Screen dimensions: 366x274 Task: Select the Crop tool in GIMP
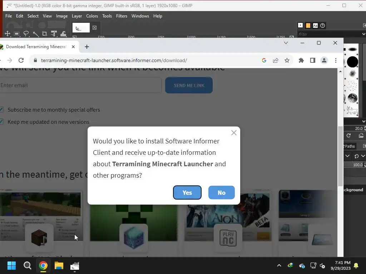[x=45, y=34]
